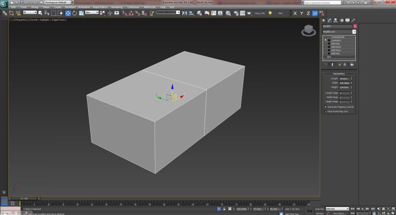This screenshot has width=396, height=215.
Task: Toggle Real-World Map Size checkbox
Action: 325,111
